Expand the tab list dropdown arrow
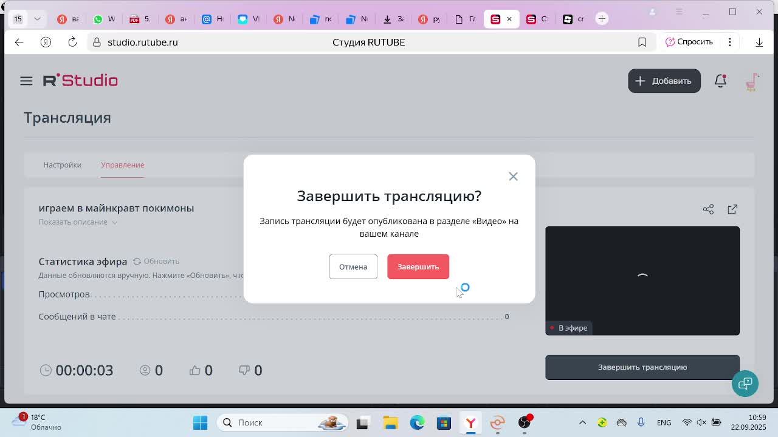This screenshot has width=778, height=437. point(37,19)
